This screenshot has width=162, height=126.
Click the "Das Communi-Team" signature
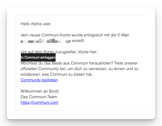click(x=39, y=97)
